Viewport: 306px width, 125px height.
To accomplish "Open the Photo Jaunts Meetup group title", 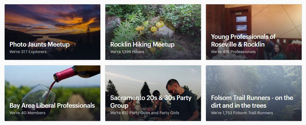I will (x=39, y=44).
